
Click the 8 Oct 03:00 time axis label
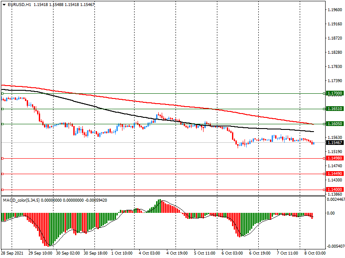pos(315,253)
